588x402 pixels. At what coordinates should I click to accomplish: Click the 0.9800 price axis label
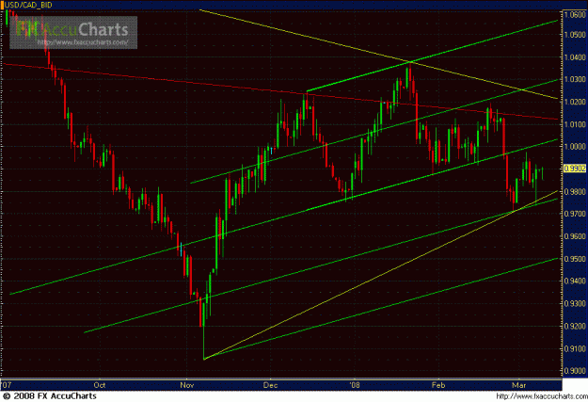575,191
